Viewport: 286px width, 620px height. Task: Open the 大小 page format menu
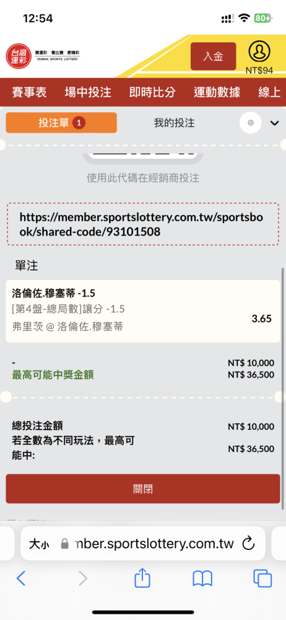tap(39, 544)
